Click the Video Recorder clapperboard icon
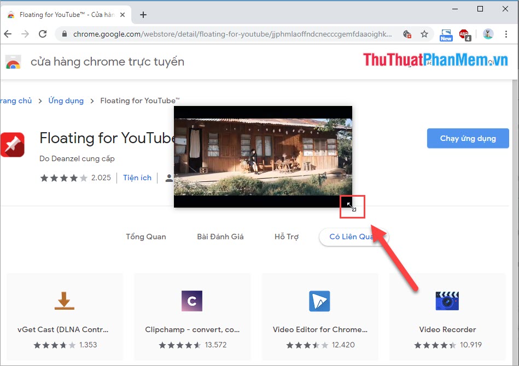Screen dimensions: 519x366 tap(447, 300)
